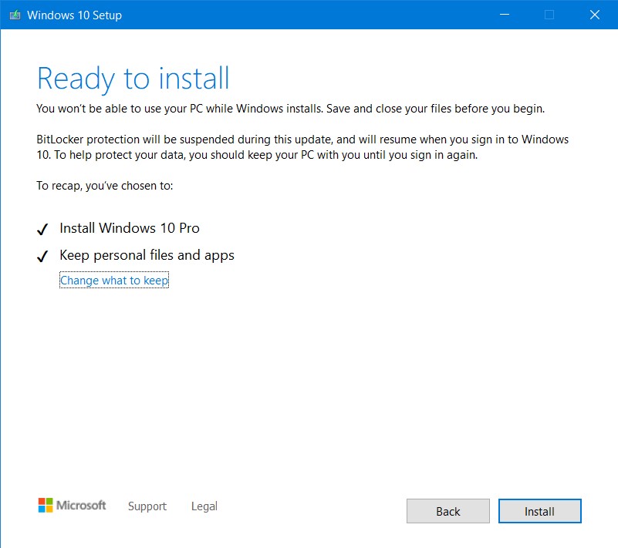Screen dimensions: 618x548
Task: Open the Legal link
Action: pyautogui.click(x=204, y=506)
